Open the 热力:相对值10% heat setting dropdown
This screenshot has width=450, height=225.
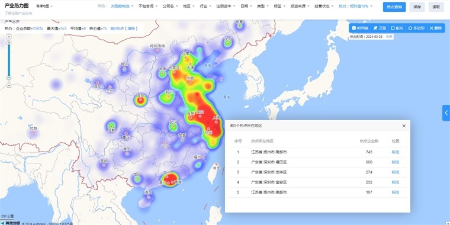tap(355, 6)
